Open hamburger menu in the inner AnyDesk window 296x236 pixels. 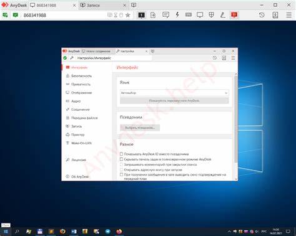(233, 58)
